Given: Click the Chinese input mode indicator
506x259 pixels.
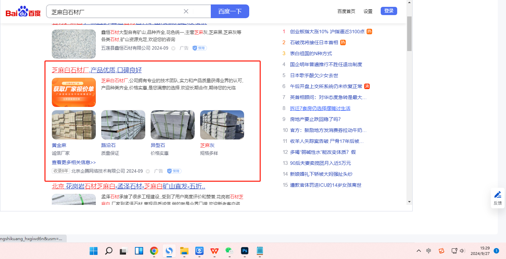Looking at the screenshot, I should coord(429,251).
